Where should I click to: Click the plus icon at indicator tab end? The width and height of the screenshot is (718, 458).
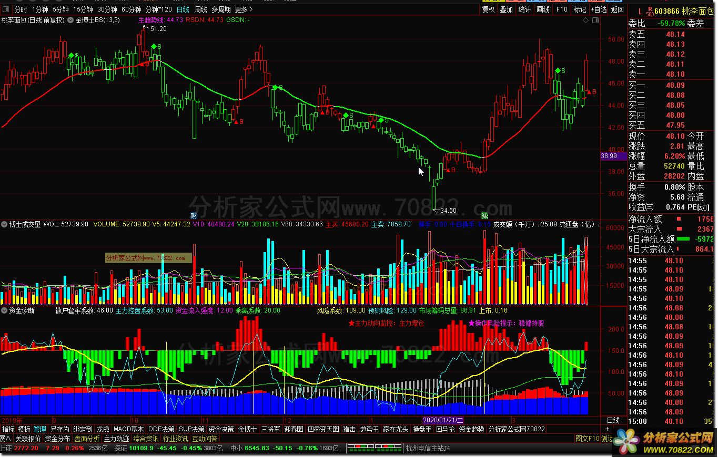click(x=607, y=429)
